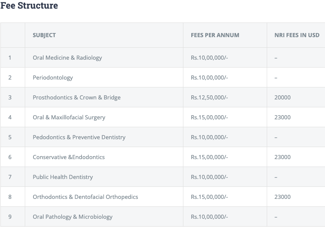
Task: Click Prosthodontics & Crown & Bridge text
Action: pyautogui.click(x=77, y=98)
